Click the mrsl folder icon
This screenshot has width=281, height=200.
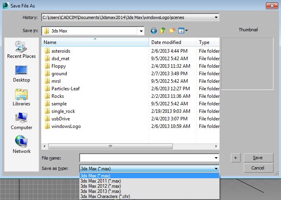click(x=47, y=81)
